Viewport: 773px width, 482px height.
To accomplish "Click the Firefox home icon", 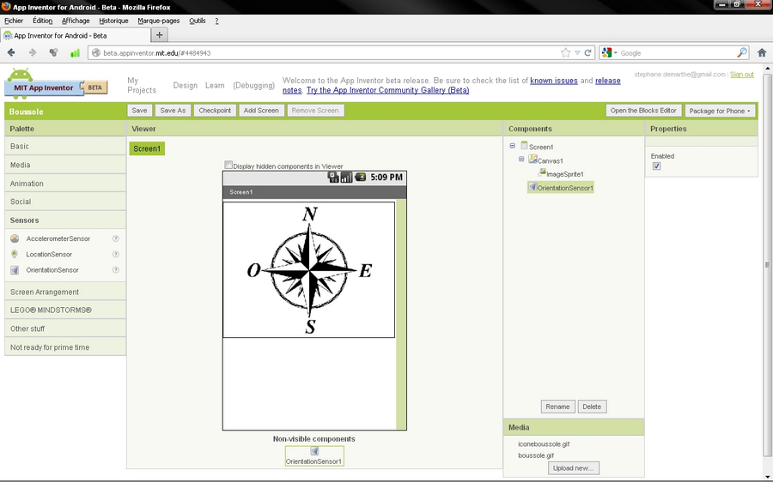I will point(761,52).
